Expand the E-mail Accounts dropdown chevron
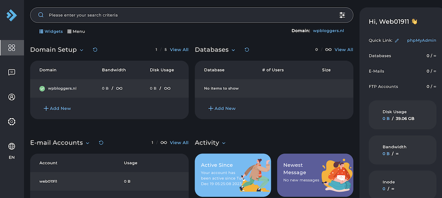The height and width of the screenshot is (198, 442). coord(88,143)
